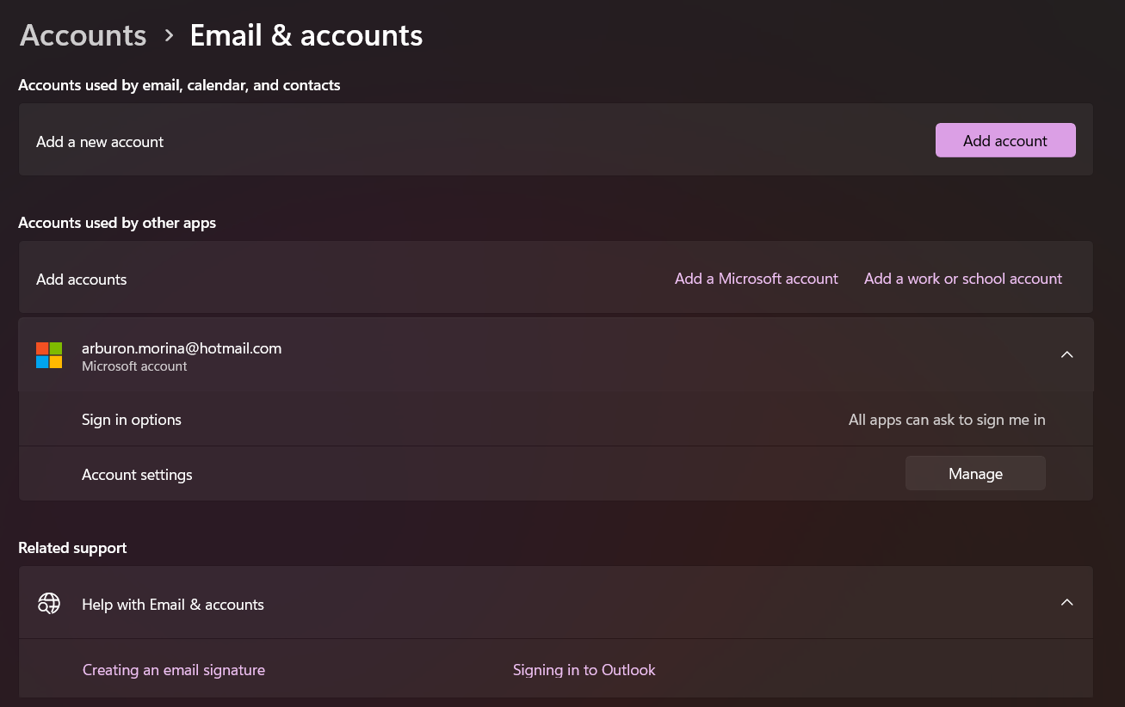Click Add a Microsoft account link
This screenshot has height=707, width=1125.
pos(756,279)
